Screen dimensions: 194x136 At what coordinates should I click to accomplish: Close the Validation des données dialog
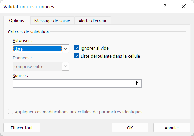click(x=184, y=6)
